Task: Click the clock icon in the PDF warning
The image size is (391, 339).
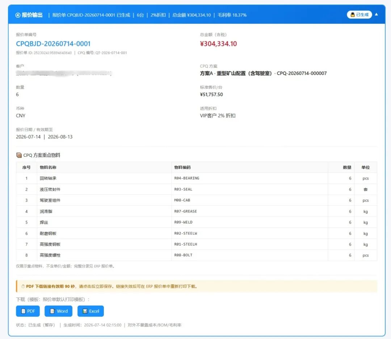Action: click(23, 286)
